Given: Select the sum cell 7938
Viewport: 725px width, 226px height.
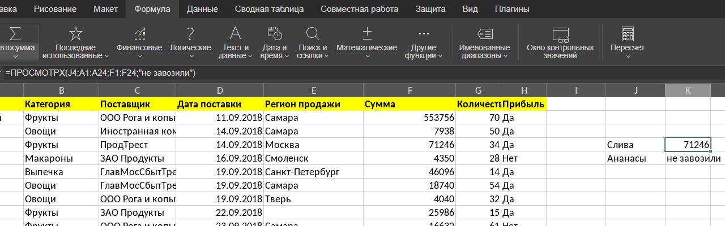Looking at the screenshot, I should coord(410,131).
